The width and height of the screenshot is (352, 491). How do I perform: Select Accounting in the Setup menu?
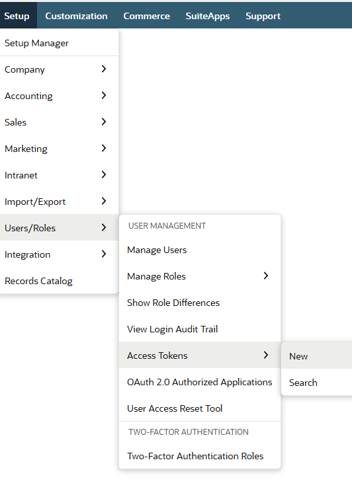pyautogui.click(x=59, y=96)
